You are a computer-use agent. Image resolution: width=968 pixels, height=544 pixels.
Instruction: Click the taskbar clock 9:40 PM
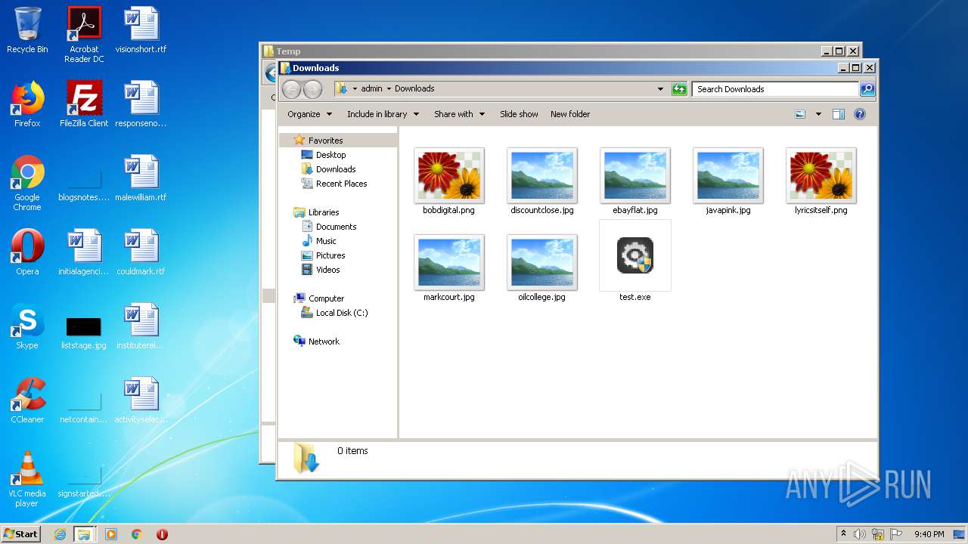click(929, 534)
